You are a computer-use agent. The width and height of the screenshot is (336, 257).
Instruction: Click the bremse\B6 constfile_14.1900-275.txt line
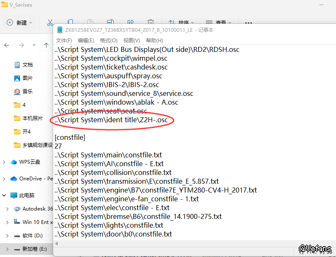138,216
